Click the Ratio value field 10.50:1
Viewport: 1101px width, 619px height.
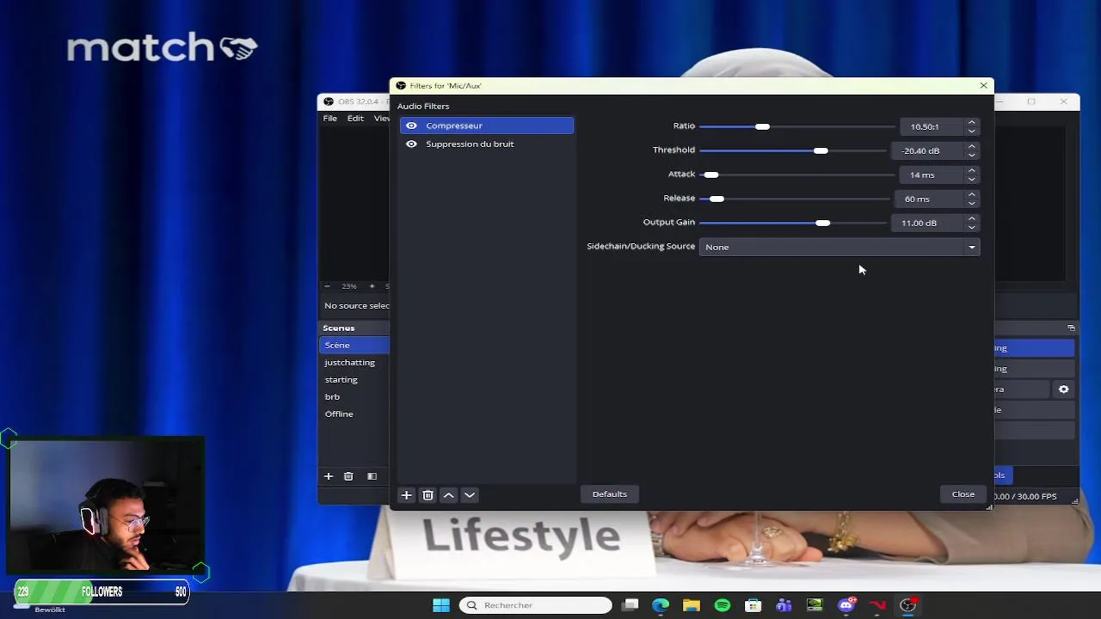(932, 126)
